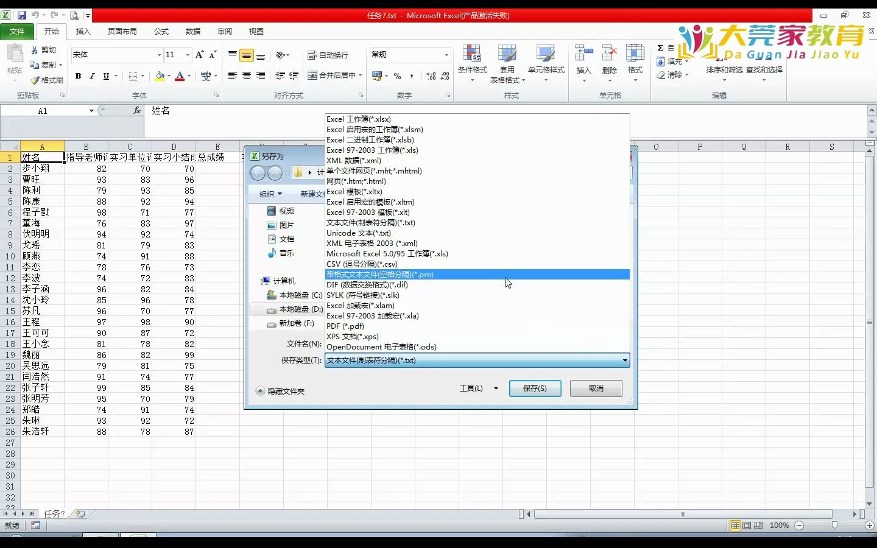The image size is (877, 548).
Task: Click the horizontal scrollbar at bottom
Action: (x=683, y=514)
